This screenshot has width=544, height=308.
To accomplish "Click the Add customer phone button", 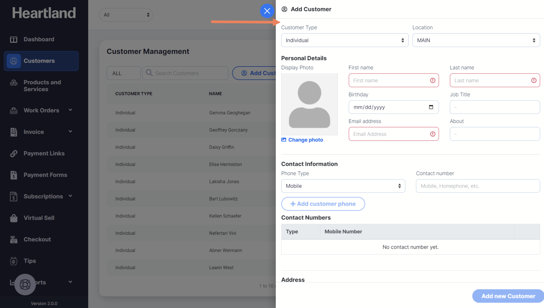I will 323,204.
